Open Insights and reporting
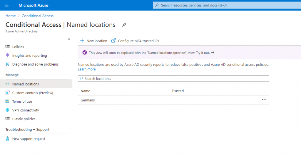This screenshot has height=156, width=301. click(x=30, y=55)
